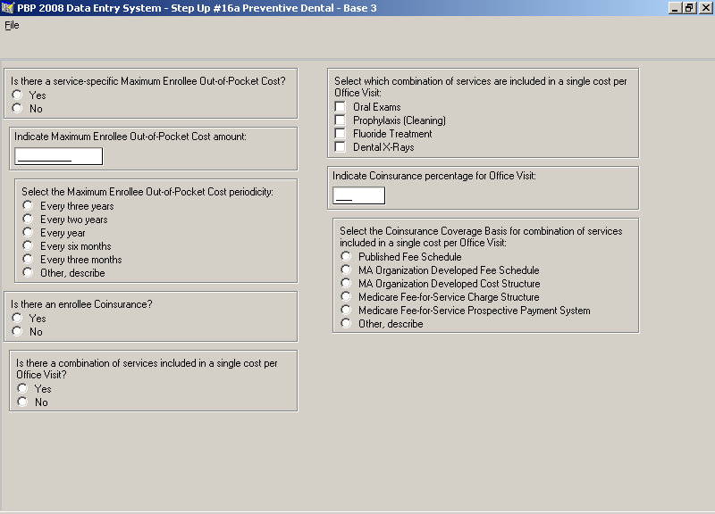Select MA Organization Developed Fee Schedule
This screenshot has width=715, height=514.
pos(346,270)
